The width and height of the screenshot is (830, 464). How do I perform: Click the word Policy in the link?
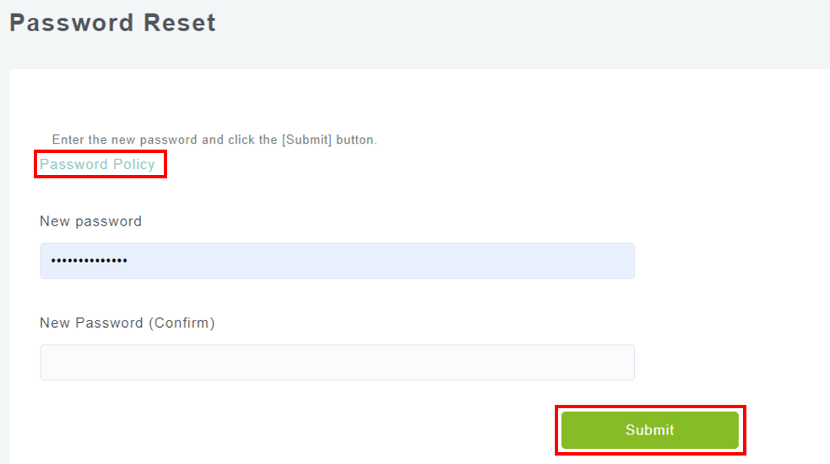pos(133,164)
